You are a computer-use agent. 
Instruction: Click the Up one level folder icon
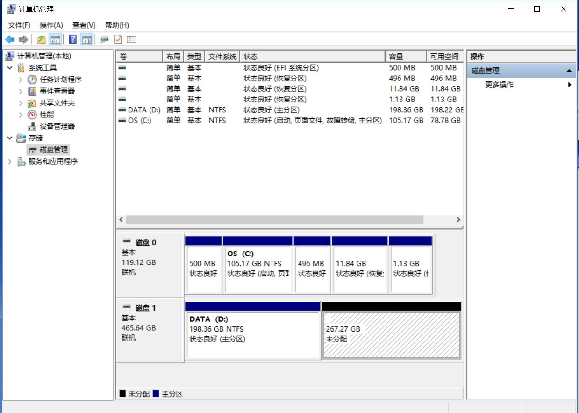tap(42, 40)
